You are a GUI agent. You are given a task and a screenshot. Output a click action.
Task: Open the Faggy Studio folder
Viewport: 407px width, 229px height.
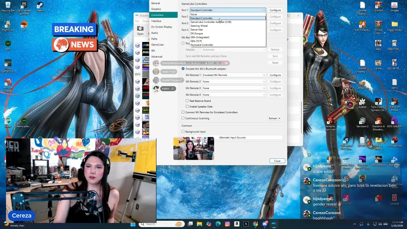pos(395,26)
